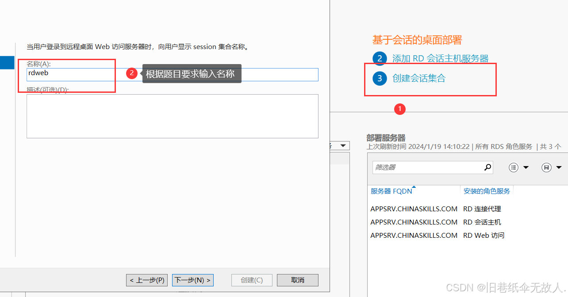Click the name input field containing rdweb
568x297 pixels.
(x=70, y=73)
